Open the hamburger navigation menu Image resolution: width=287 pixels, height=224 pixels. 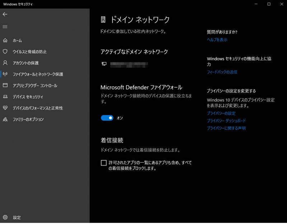[x=5, y=27]
